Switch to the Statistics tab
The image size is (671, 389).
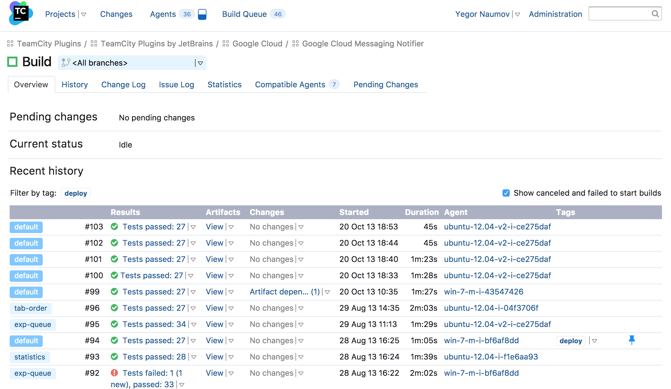click(x=224, y=85)
